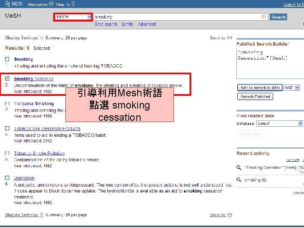
Task: Click the greyed-out Find items button
Action: 251,134
